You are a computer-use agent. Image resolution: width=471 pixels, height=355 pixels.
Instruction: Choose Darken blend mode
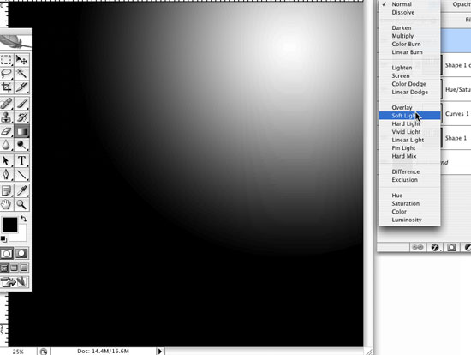tap(409, 27)
